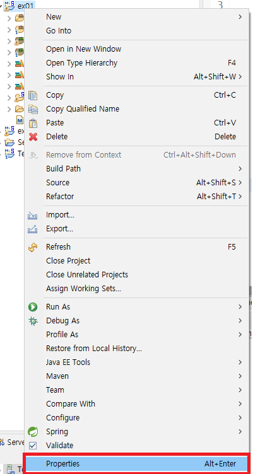The height and width of the screenshot is (474, 253).
Task: Click the Debug As bug icon
Action: [x=33, y=321]
